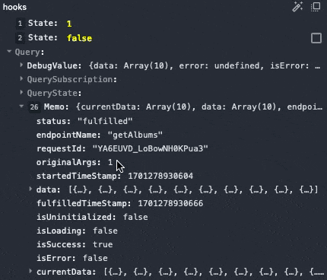327x280 pixels.
Task: Click the hook number 26 badge
Action: pos(34,107)
